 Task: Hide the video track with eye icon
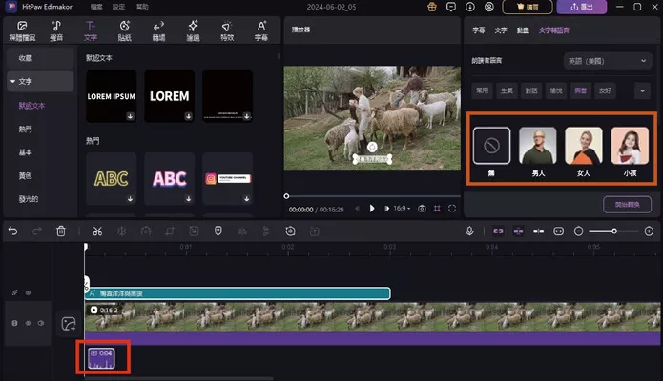pyautogui.click(x=28, y=323)
